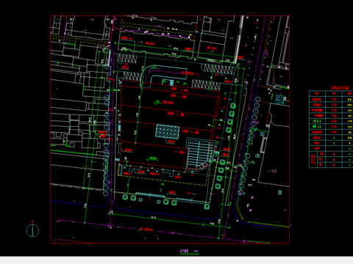Click the bottom row of the data table
Screen dimensions: 353x264
pyautogui.click(x=331, y=165)
